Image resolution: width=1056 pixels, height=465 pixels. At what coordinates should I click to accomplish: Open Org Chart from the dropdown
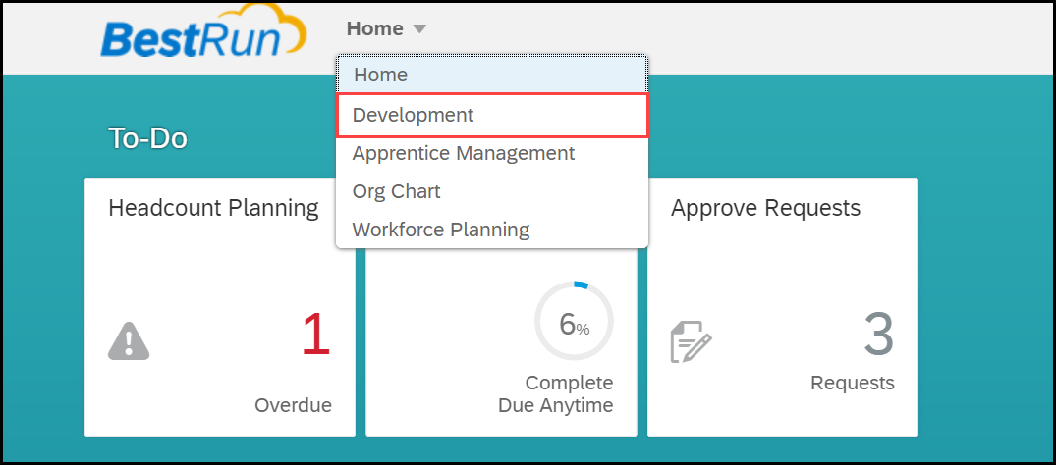[492, 191]
